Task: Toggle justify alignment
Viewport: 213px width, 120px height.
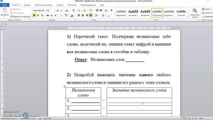Action: [x=91, y=15]
